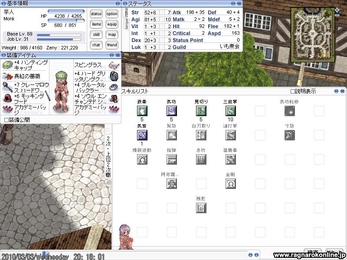The width and height of the screenshot is (347, 260).
Task: Collapse the ステータス window with left circle
Action: pos(125,3)
